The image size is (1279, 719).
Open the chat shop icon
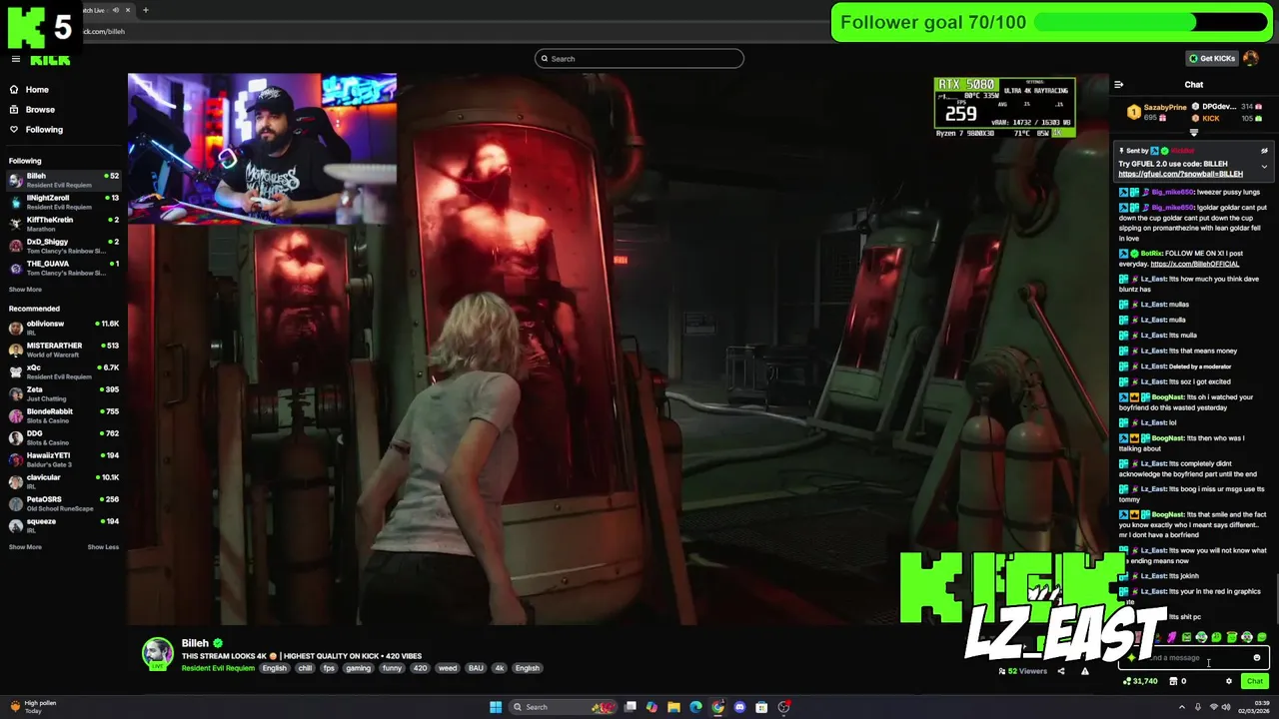[1174, 681]
